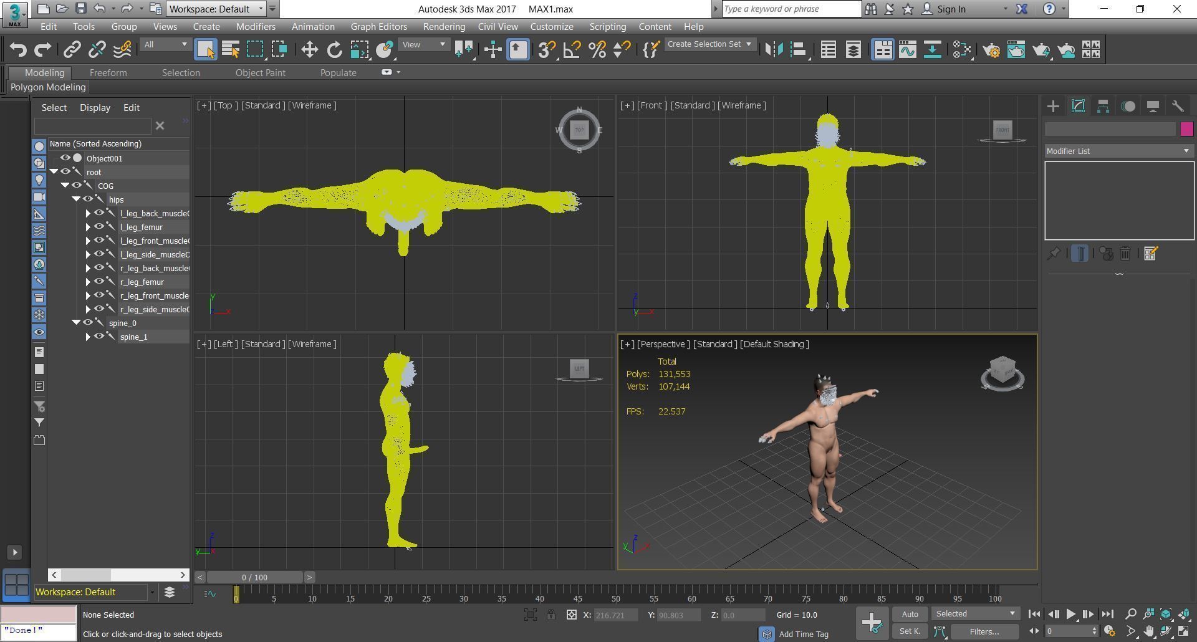Open the Modifiers menu

256,27
